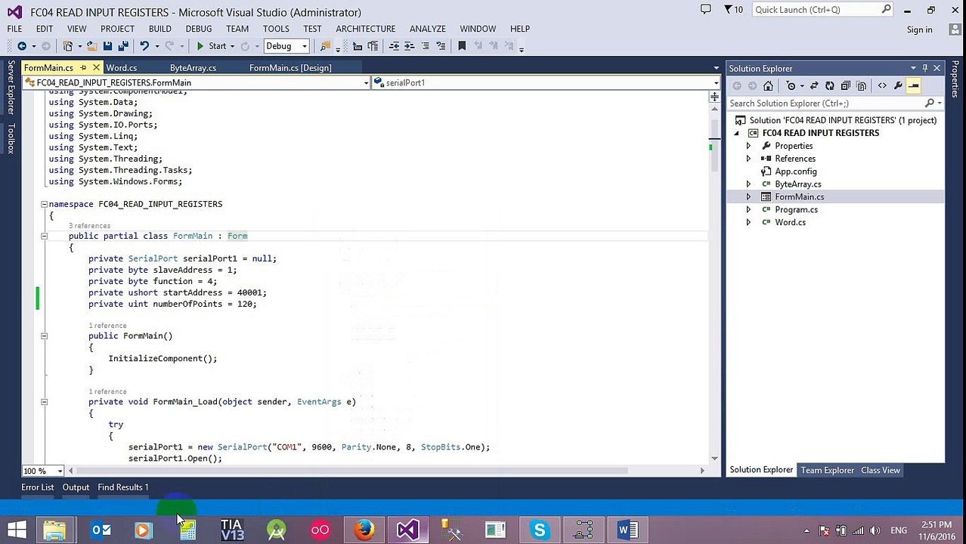Click the Start debugging button
The height and width of the screenshot is (544, 966).
point(211,46)
